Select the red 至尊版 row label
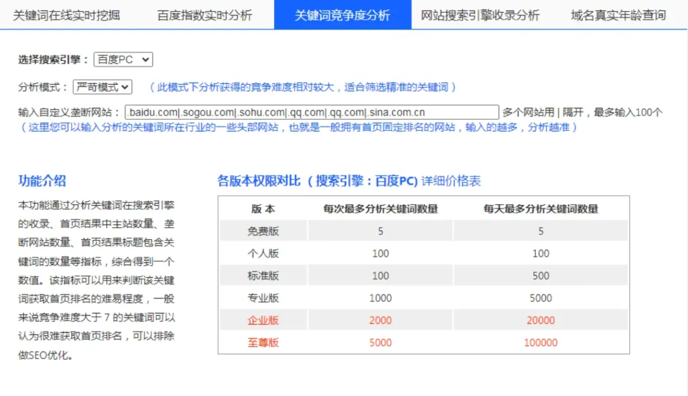The width and height of the screenshot is (688, 396). click(x=263, y=342)
